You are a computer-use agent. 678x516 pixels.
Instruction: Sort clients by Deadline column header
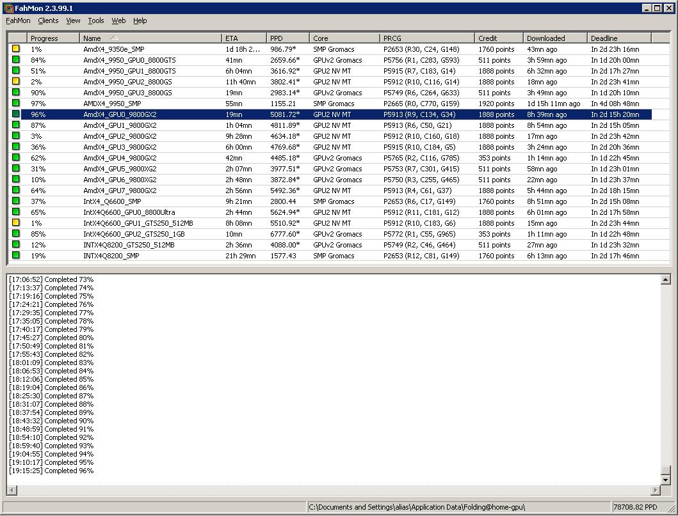pos(619,38)
